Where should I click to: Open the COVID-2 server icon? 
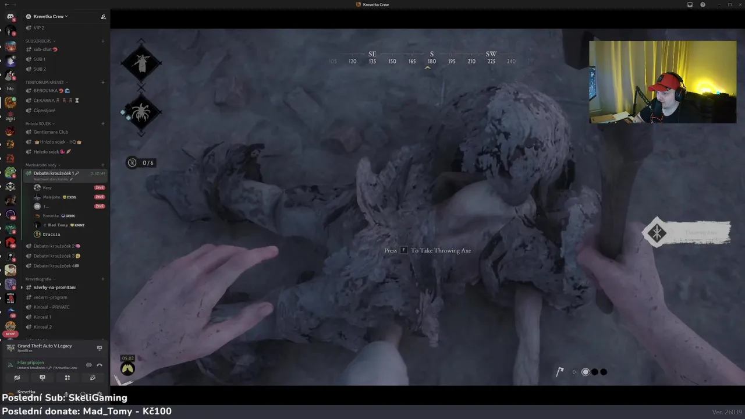[x=10, y=117]
